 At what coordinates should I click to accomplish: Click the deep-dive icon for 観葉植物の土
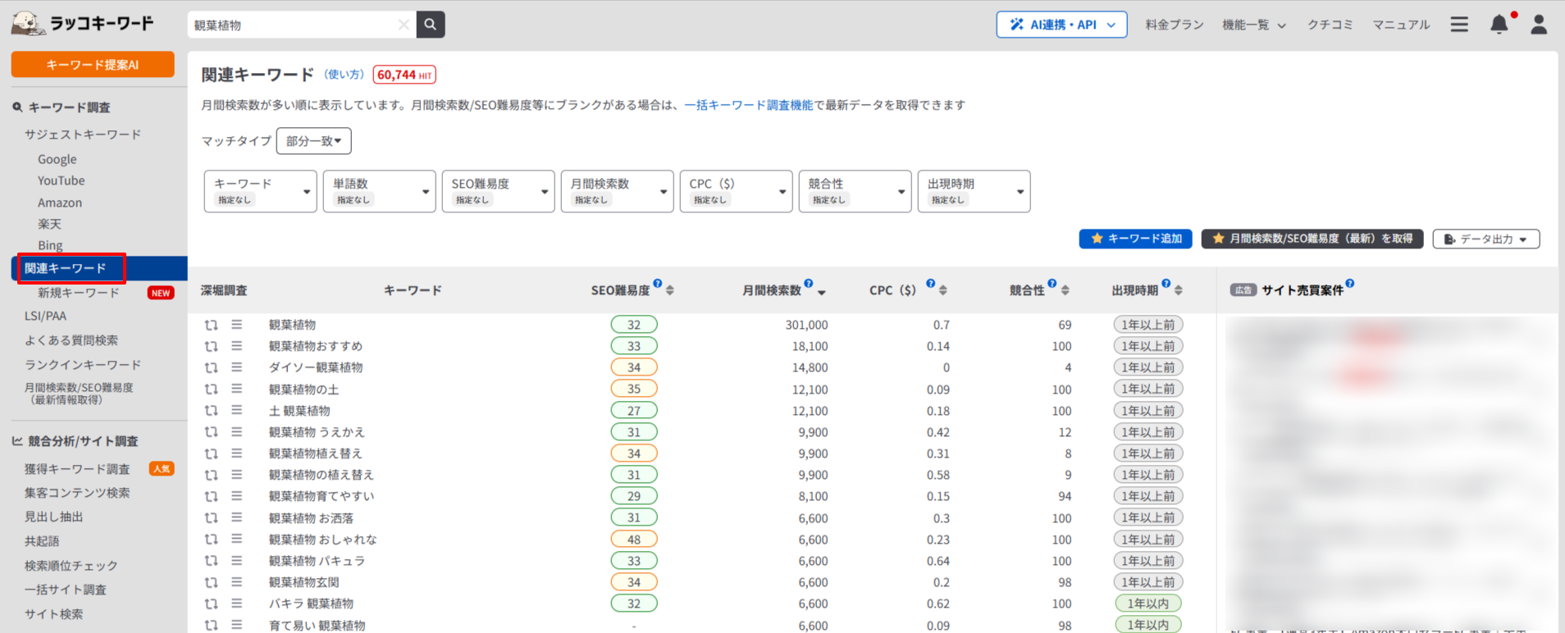coord(212,389)
